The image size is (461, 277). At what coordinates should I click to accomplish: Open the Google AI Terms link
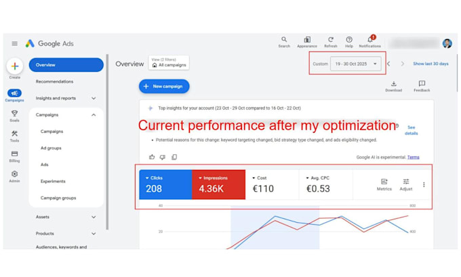[x=413, y=157]
